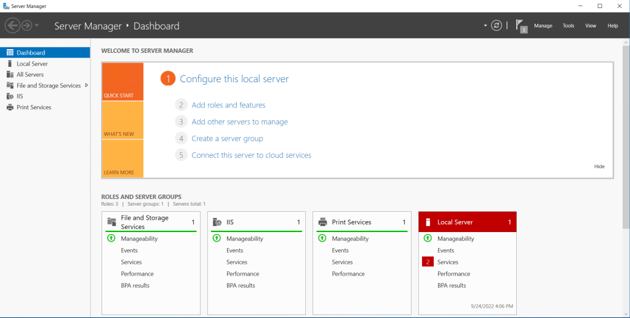This screenshot has height=318, width=630.
Task: Click green Manageability icon in Local Server
Action: click(428, 238)
